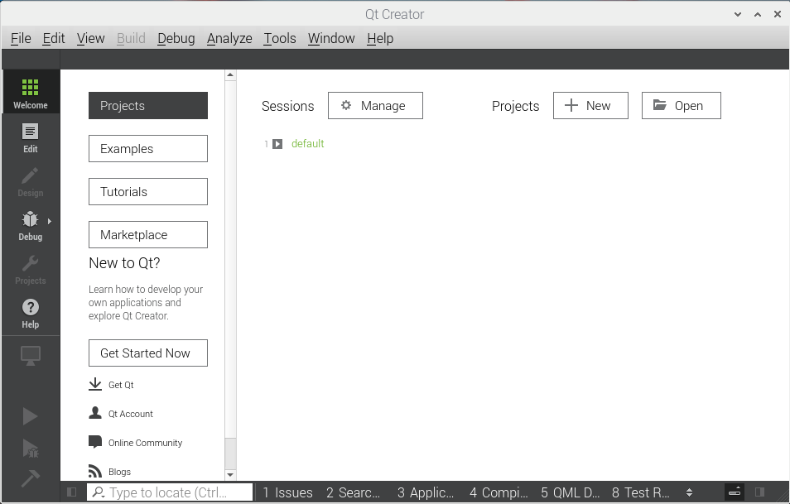Open Edit mode from left sidebar
This screenshot has width=790, height=504.
[x=30, y=137]
